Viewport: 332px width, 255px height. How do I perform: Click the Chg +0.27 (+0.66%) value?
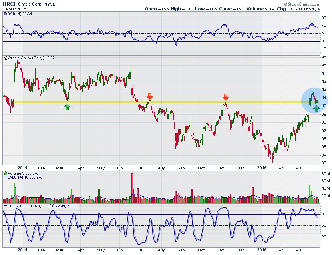coord(296,9)
